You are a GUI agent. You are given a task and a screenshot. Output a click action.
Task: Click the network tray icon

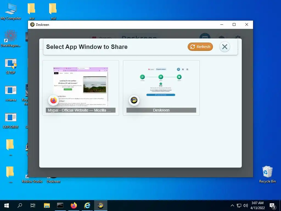point(239,206)
